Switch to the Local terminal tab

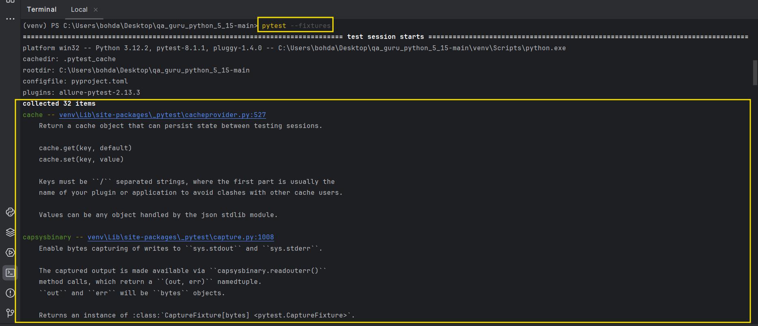[x=79, y=9]
